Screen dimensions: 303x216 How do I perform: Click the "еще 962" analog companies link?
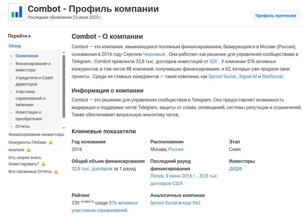pos(191,203)
